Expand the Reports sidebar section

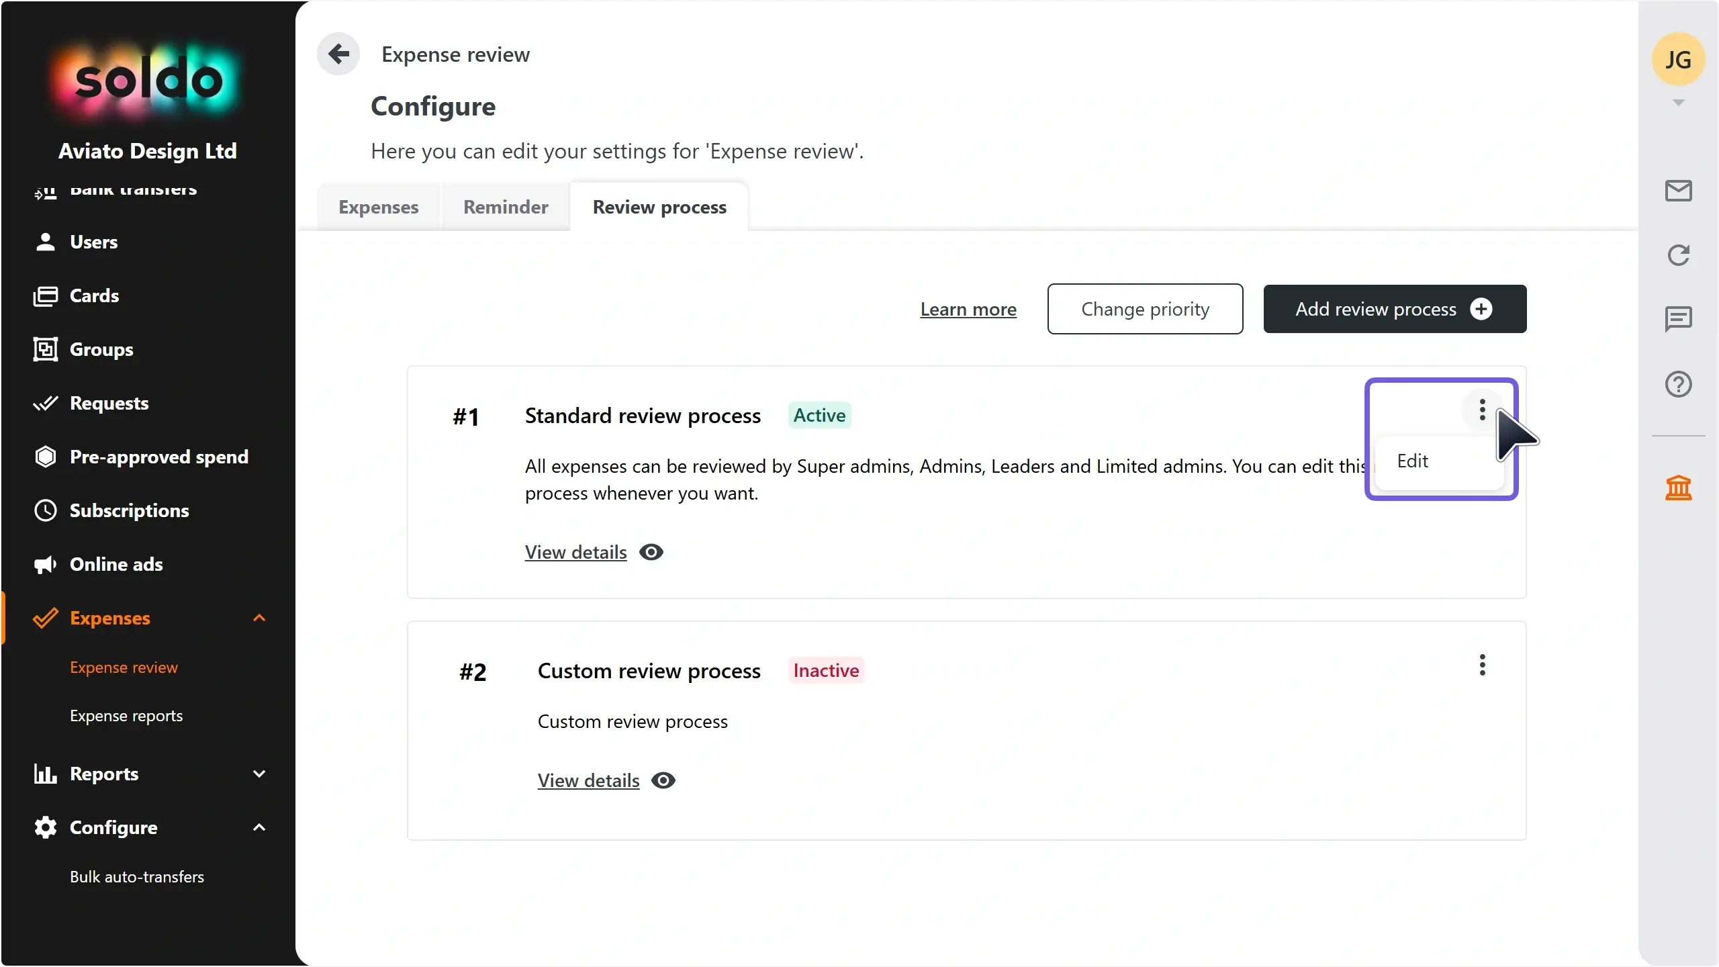pyautogui.click(x=259, y=774)
